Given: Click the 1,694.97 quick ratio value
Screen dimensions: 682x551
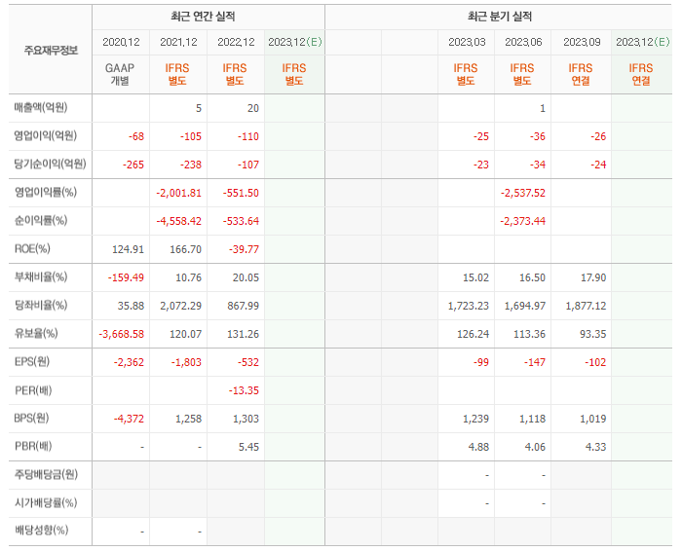Looking at the screenshot, I should (525, 306).
